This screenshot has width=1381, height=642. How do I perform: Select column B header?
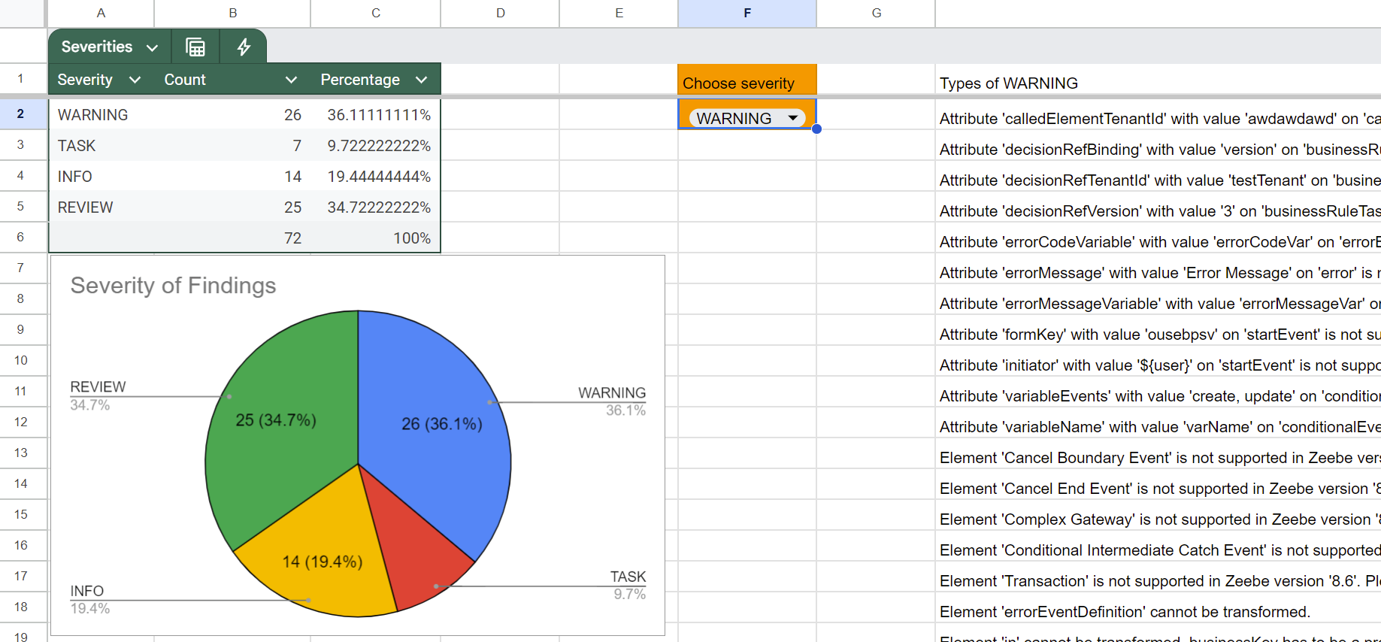[x=232, y=13]
